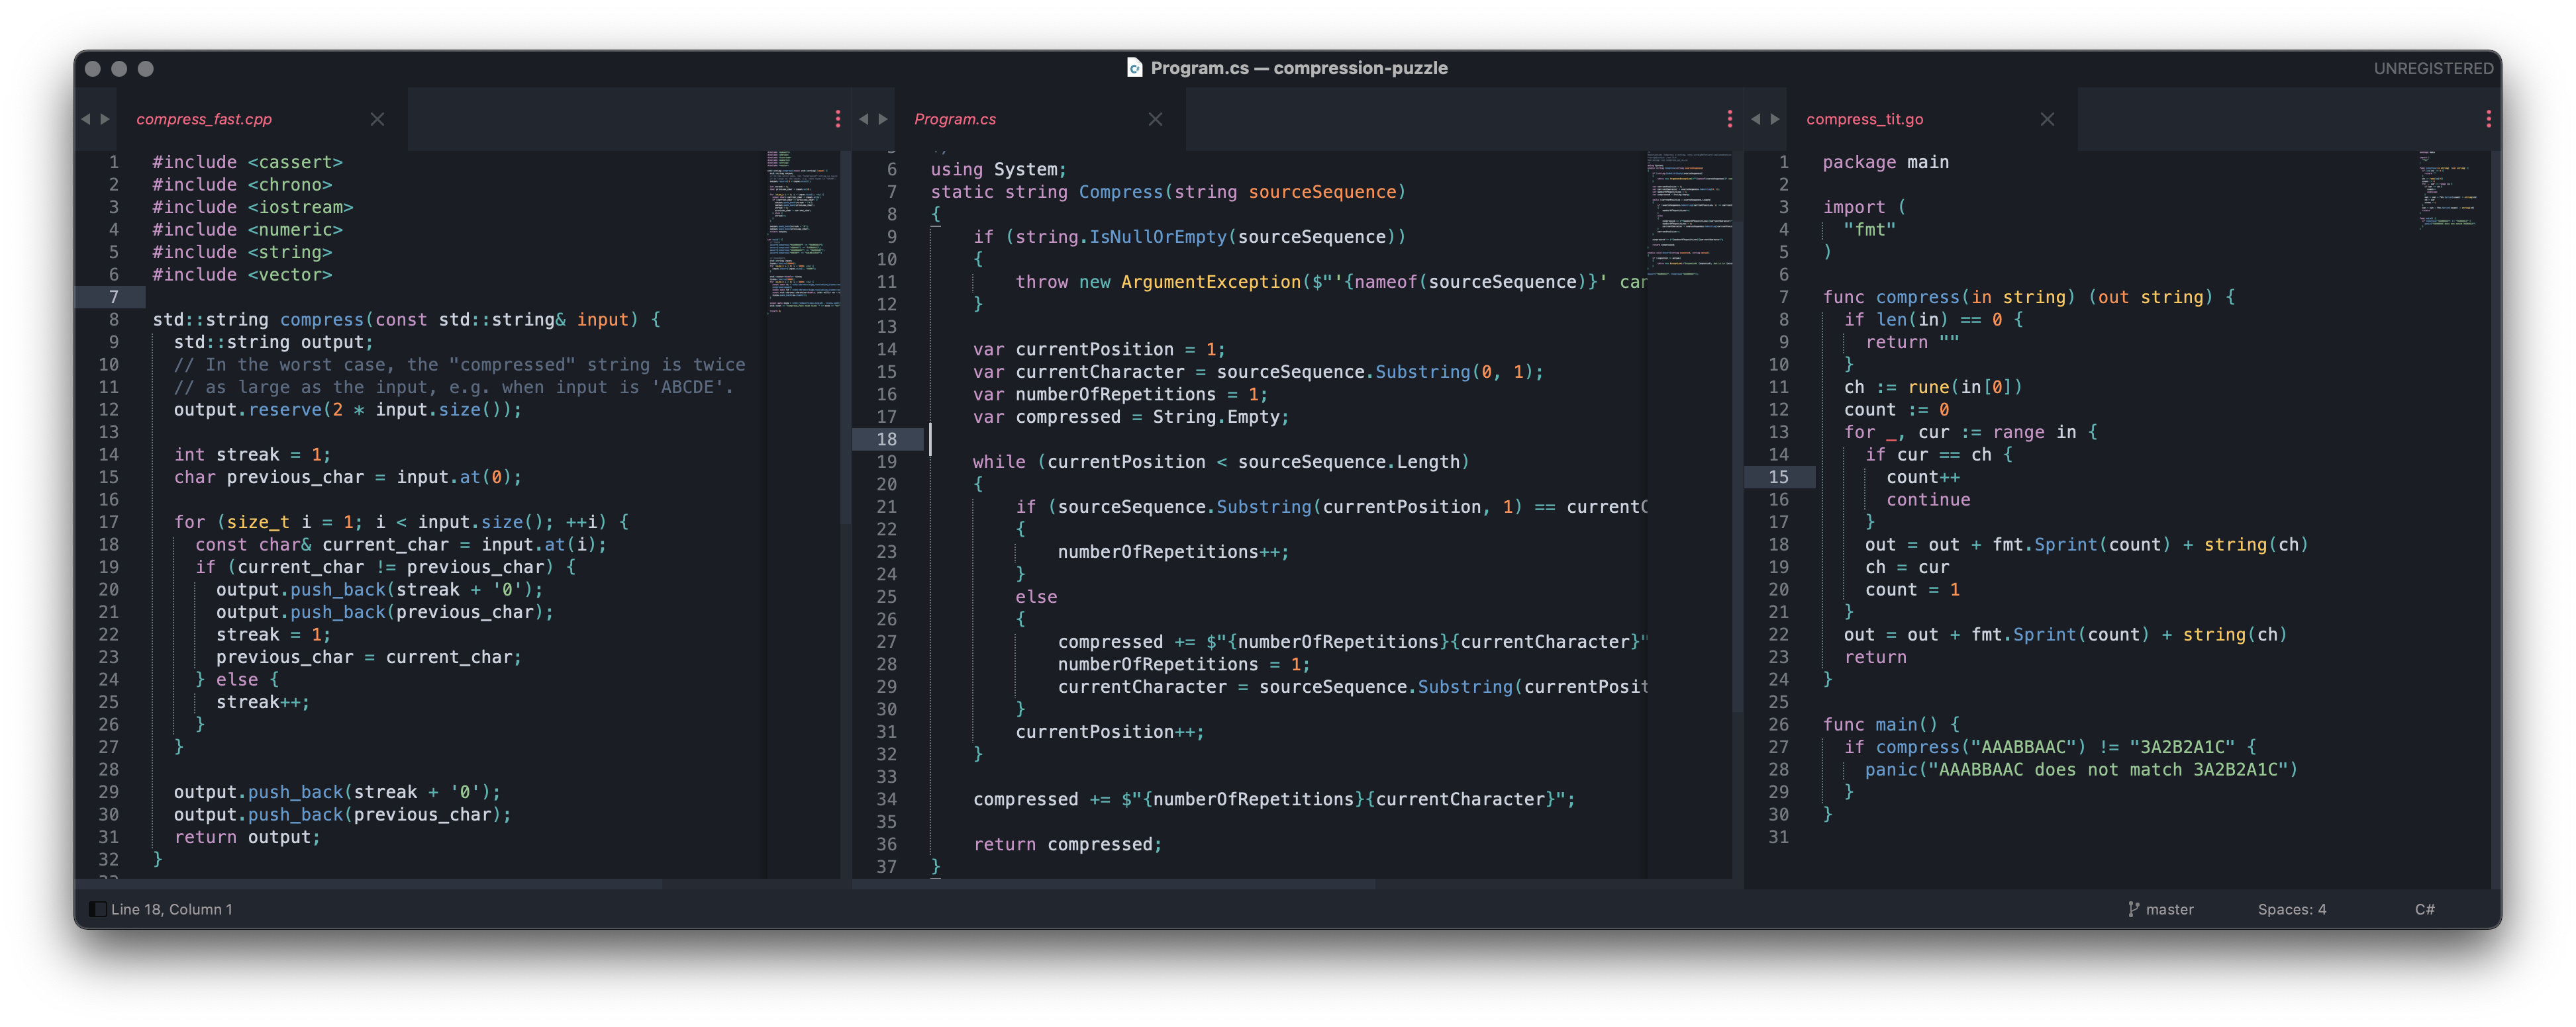Click 'ch := rune(in[0])' in Go pane
This screenshot has height=1027, width=2576.
point(1933,386)
